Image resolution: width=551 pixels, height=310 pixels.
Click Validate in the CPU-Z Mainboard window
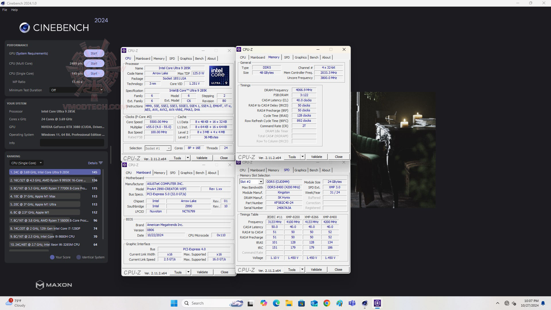pyautogui.click(x=202, y=272)
